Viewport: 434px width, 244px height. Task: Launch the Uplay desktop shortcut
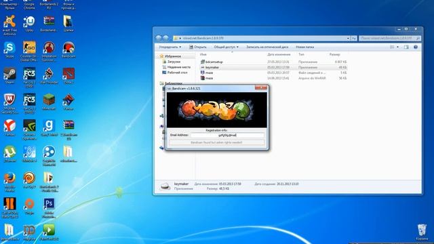point(29,24)
